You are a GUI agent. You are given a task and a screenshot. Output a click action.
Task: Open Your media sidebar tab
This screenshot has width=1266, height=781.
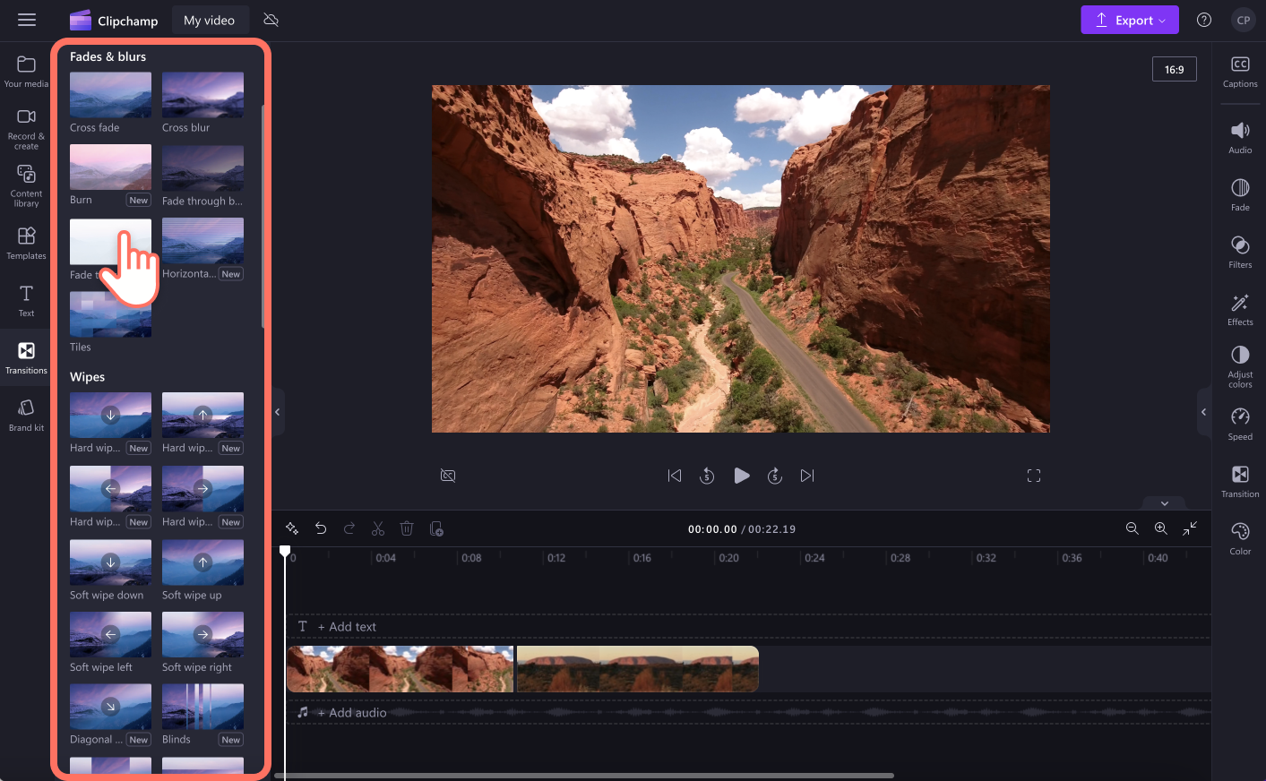[26, 72]
